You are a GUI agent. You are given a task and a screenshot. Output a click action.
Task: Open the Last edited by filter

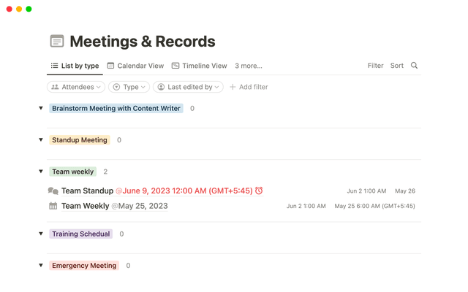[x=188, y=87]
